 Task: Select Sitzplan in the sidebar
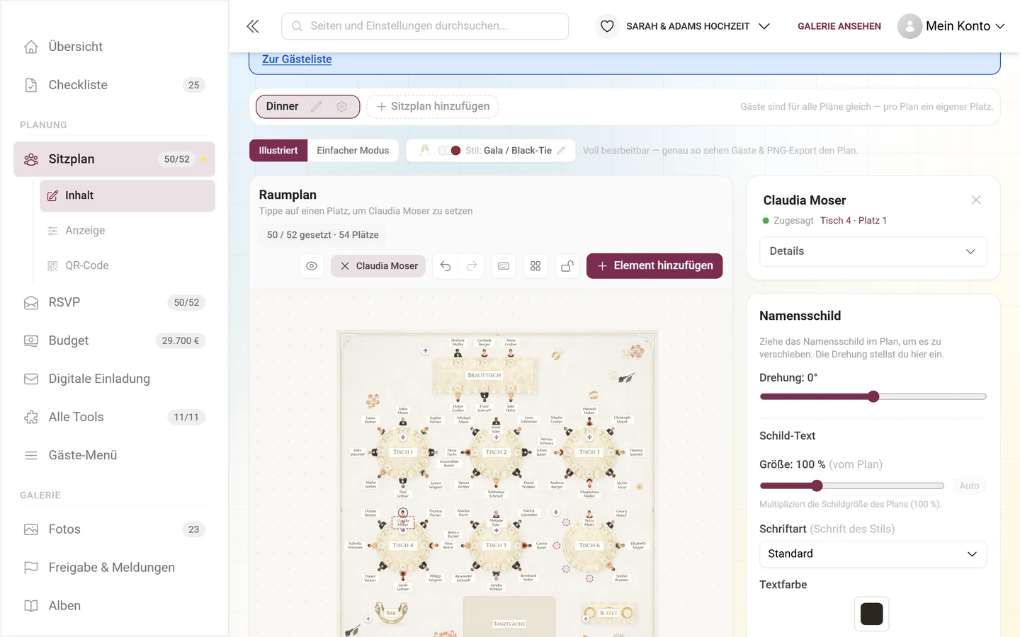click(x=113, y=159)
